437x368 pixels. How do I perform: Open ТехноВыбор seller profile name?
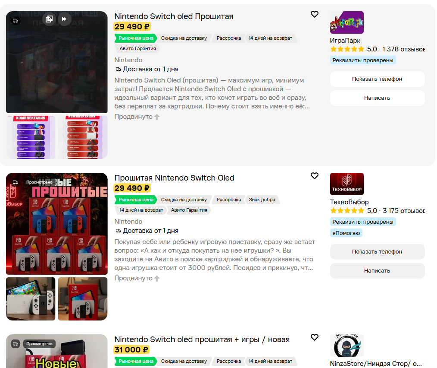pos(349,202)
